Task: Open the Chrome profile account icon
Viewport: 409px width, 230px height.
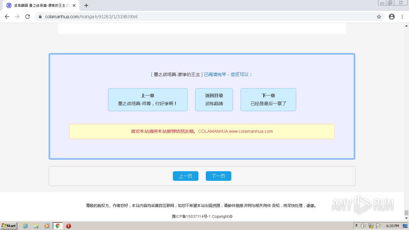Action: (x=392, y=17)
